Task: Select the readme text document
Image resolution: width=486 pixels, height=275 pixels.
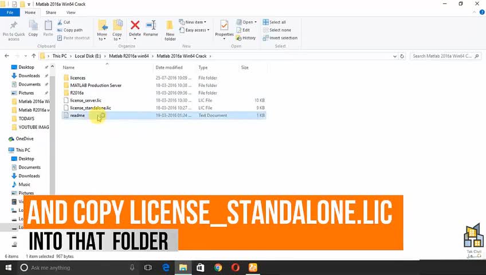Action: (164, 115)
